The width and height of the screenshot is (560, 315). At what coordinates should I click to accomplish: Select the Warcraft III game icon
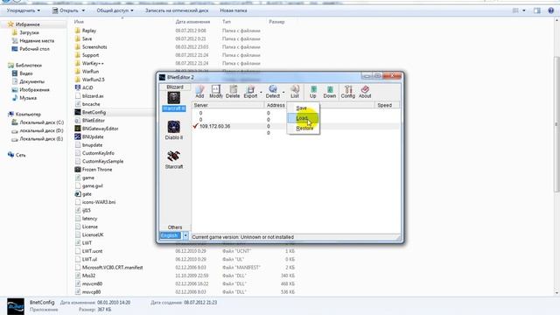(x=174, y=101)
